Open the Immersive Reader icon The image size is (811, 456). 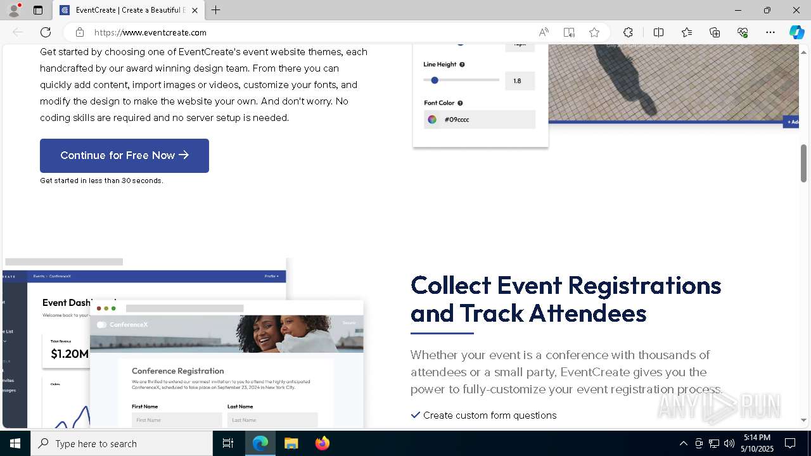pyautogui.click(x=569, y=32)
